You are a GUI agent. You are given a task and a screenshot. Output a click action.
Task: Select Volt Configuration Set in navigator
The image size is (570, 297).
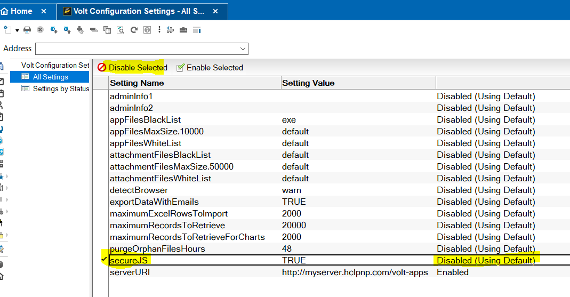tap(55, 65)
